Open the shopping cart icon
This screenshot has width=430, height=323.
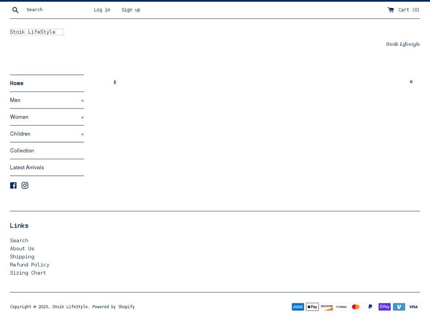tap(391, 10)
